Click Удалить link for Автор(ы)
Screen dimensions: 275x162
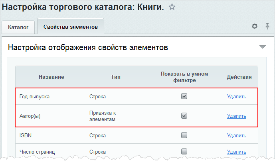(x=237, y=116)
